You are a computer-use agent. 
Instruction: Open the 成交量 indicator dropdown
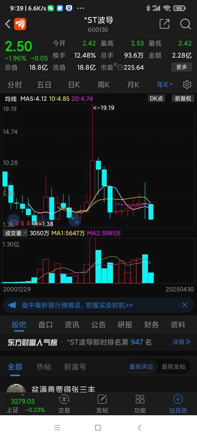click(x=15, y=233)
